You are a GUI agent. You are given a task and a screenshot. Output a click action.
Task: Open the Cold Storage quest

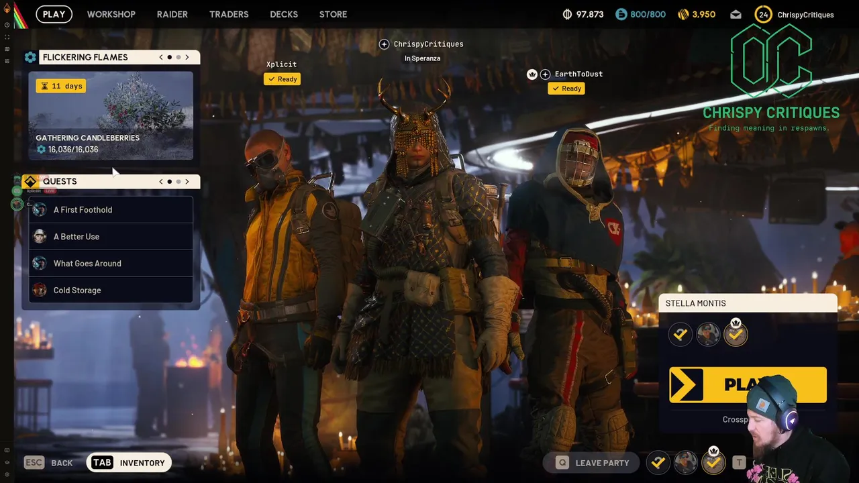tap(111, 290)
